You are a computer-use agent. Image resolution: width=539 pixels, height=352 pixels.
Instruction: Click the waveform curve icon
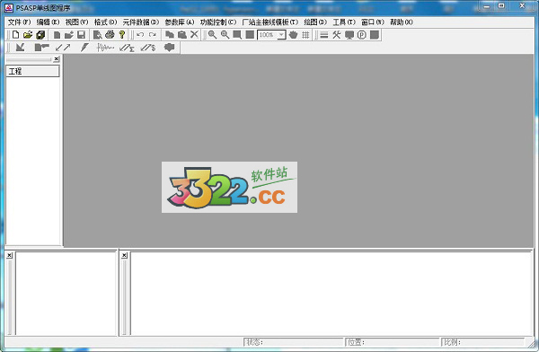(105, 47)
